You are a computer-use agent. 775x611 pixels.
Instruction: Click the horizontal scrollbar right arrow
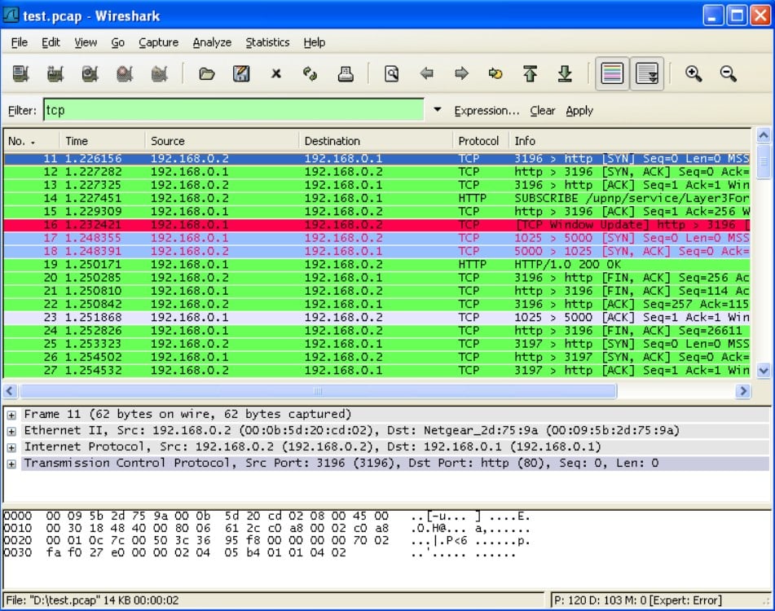point(743,391)
